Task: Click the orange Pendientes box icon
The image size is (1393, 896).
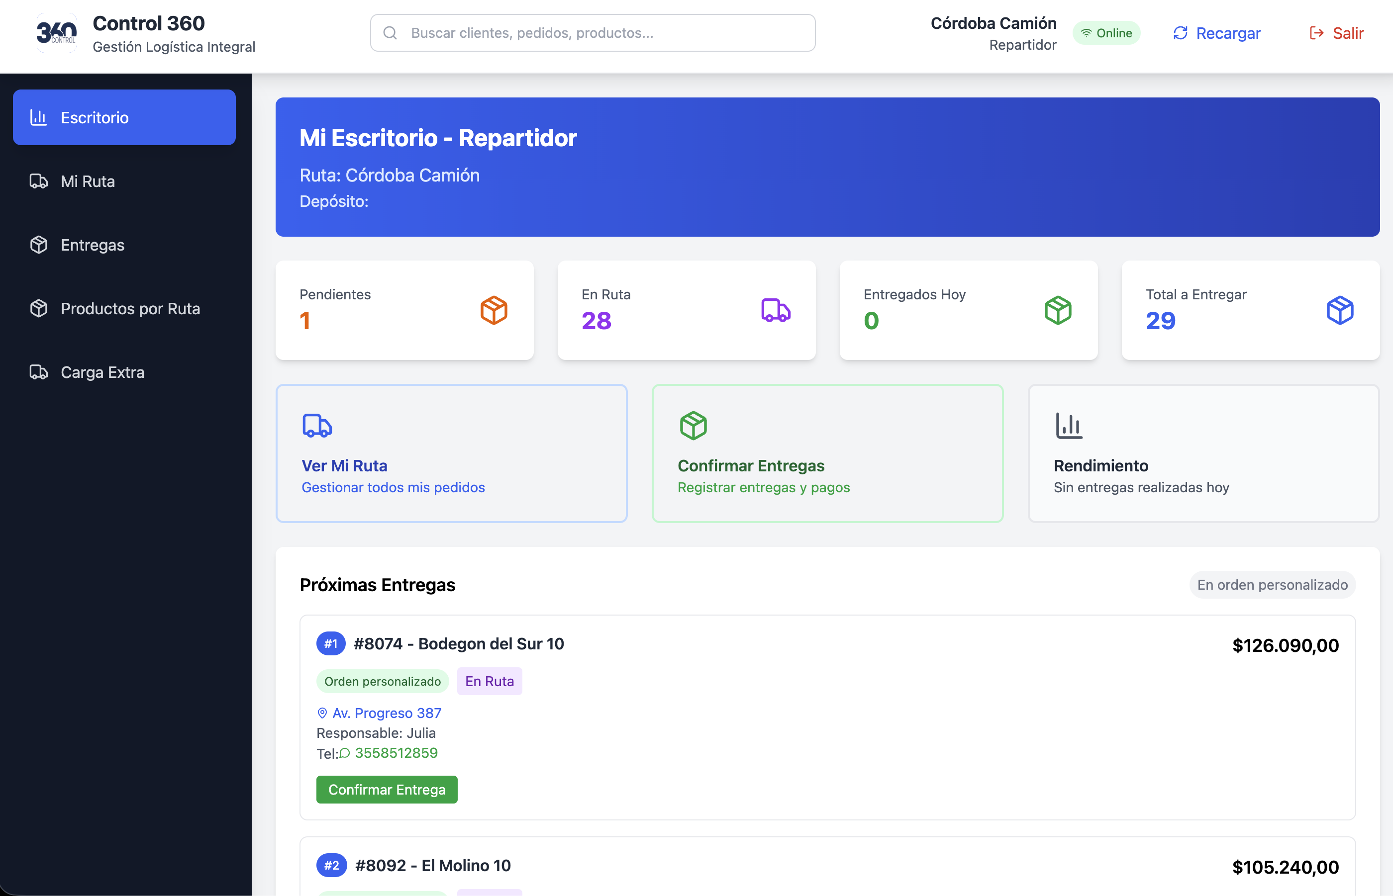Action: click(494, 310)
